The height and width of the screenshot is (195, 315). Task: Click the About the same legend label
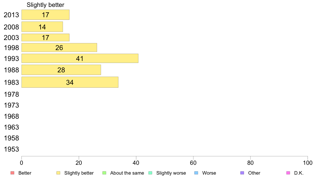tap(127, 173)
